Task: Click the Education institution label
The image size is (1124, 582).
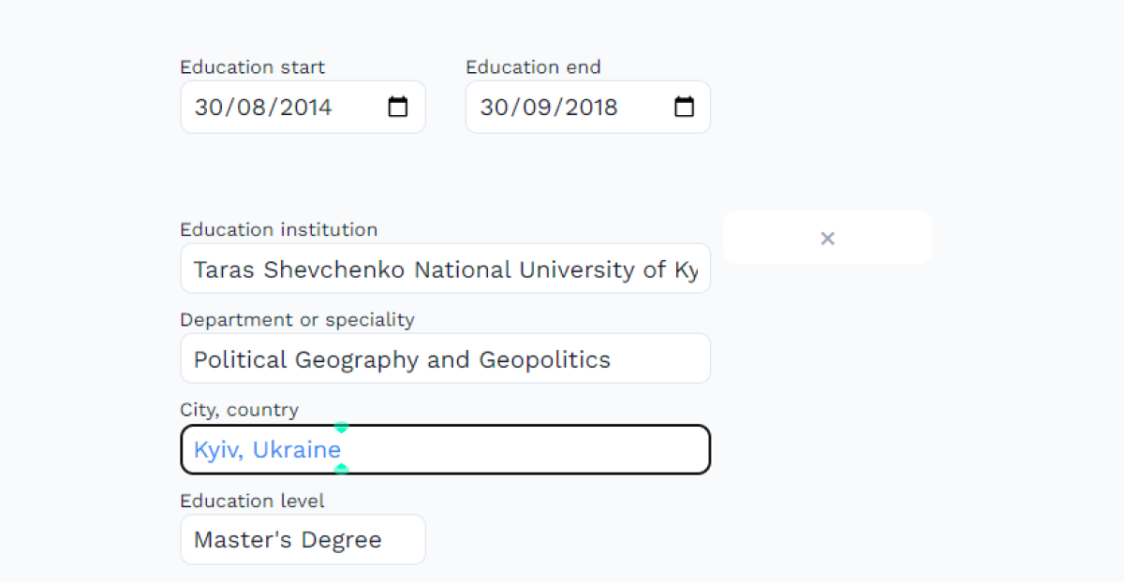Action: pos(278,229)
